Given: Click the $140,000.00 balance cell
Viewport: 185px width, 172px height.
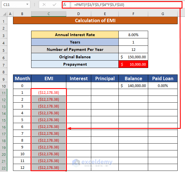Looking at the screenshot, I should [x=133, y=86].
